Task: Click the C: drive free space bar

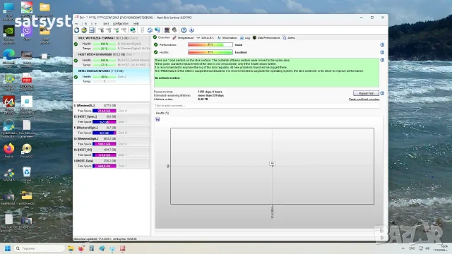Action: [105, 111]
